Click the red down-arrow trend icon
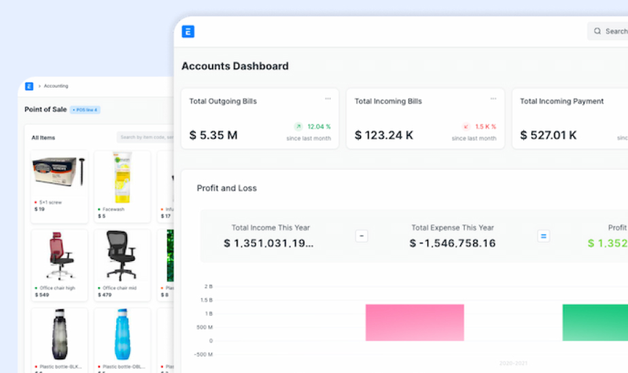Viewport: 628px width, 373px height. click(466, 126)
